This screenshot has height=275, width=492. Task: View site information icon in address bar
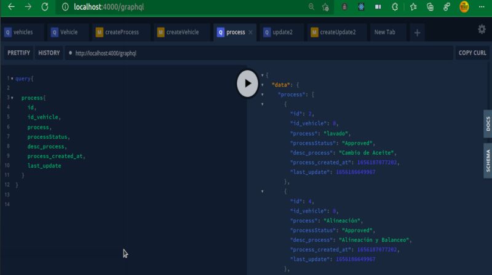click(x=65, y=7)
